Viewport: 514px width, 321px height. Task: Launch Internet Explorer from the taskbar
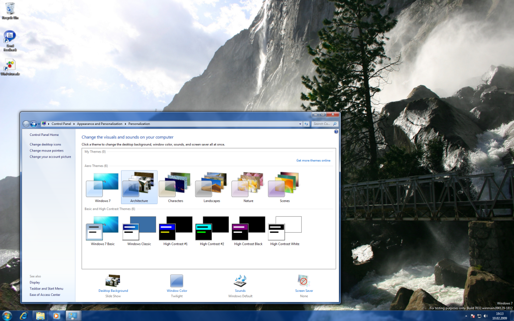tap(23, 316)
